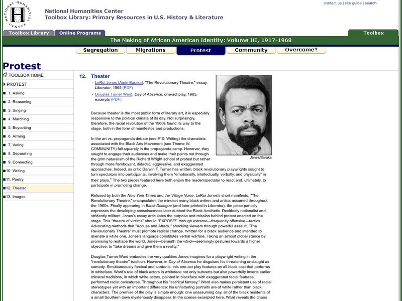Click the 12. Theater section heading
The width and height of the screenshot is (402, 301).
94,76
